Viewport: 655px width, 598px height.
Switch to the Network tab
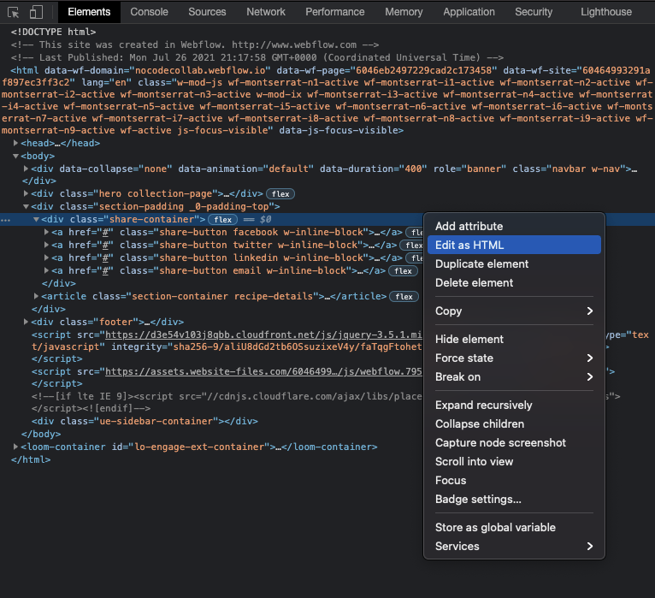tap(266, 12)
